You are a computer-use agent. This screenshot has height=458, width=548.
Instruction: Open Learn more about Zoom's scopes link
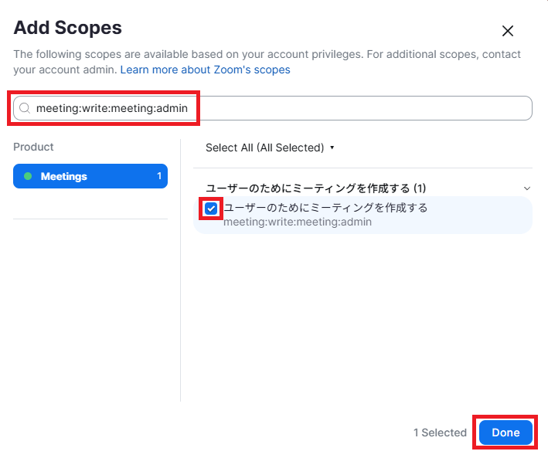pyautogui.click(x=205, y=70)
